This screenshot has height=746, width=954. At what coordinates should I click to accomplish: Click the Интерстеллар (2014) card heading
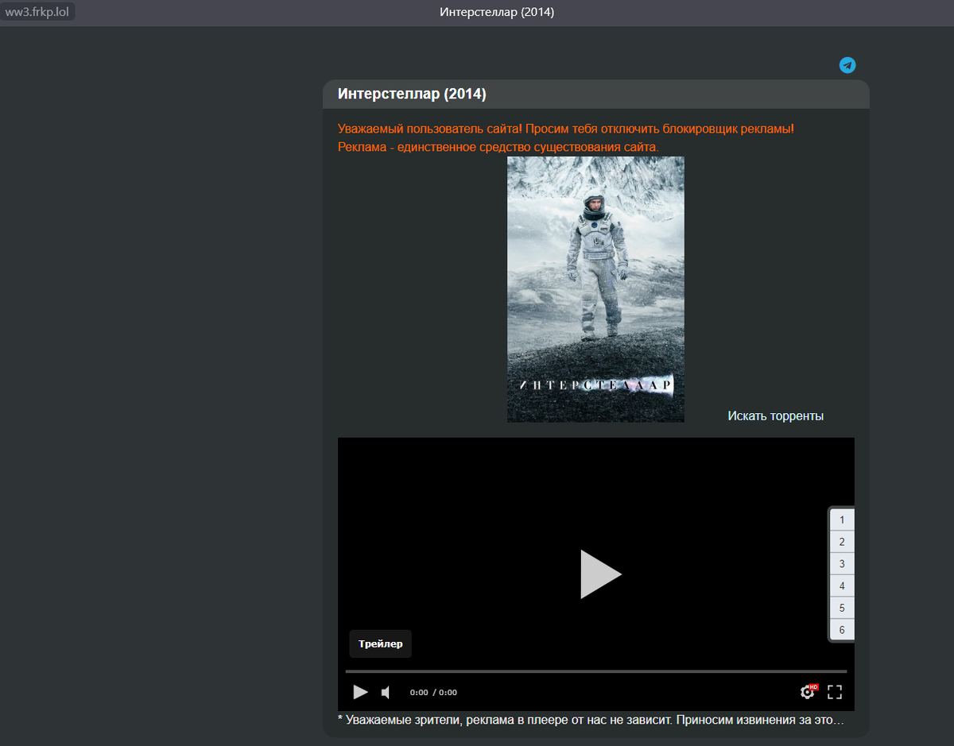pos(412,94)
